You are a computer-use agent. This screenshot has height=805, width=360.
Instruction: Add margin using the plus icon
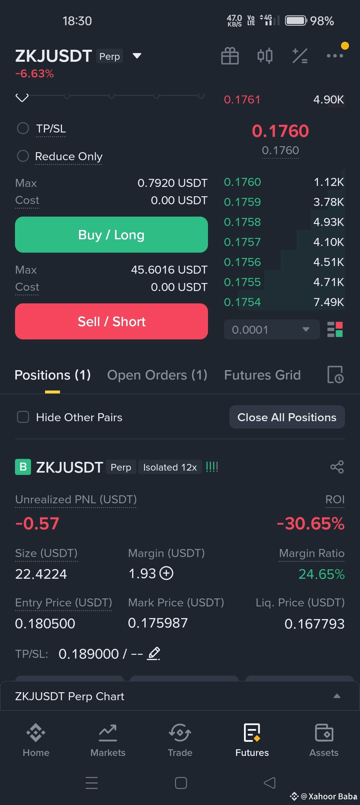[166, 573]
